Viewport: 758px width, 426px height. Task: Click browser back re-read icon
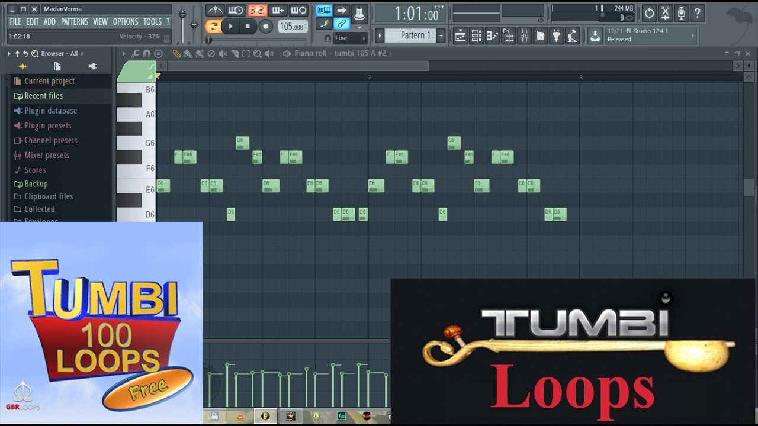25,53
